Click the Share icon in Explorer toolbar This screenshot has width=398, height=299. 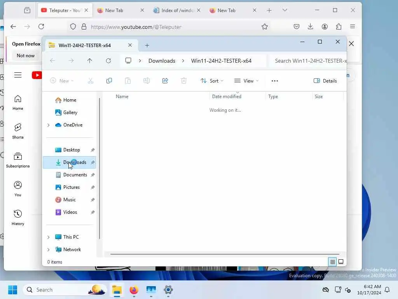165,81
